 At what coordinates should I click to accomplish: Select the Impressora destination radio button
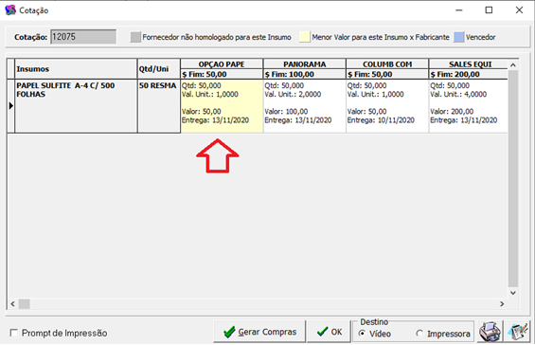(419, 333)
